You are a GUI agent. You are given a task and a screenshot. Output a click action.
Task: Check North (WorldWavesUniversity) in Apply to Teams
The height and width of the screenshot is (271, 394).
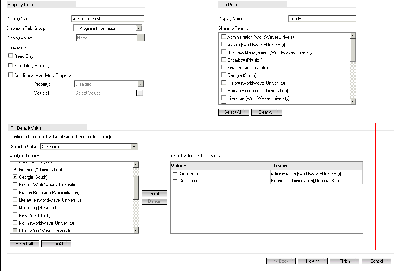15,222
